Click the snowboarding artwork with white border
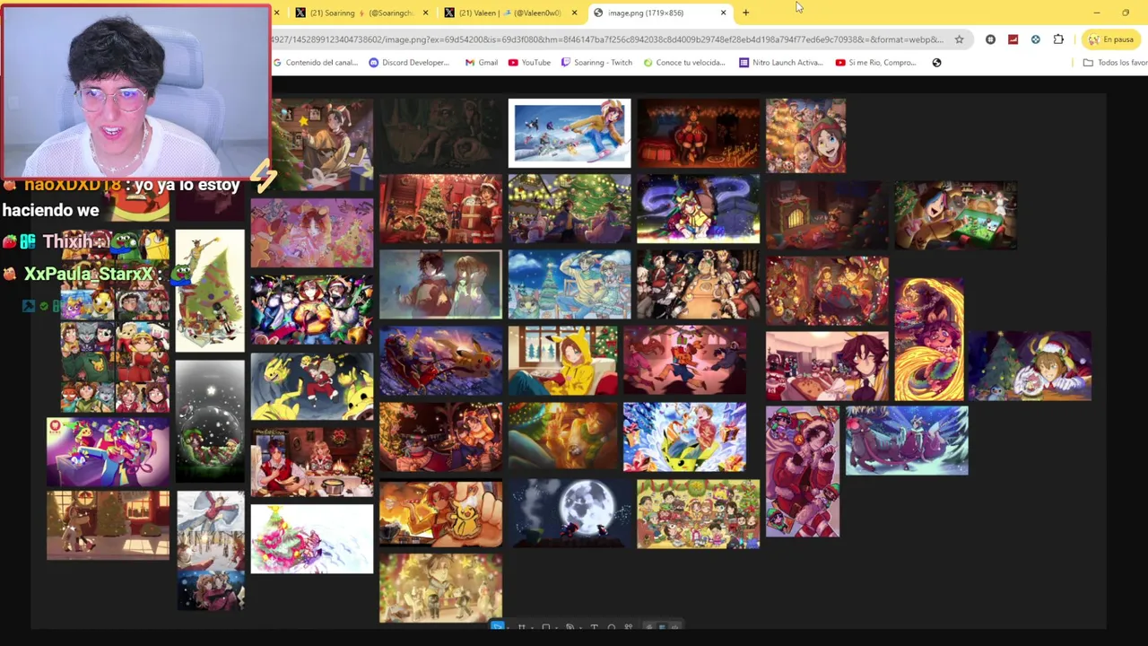The image size is (1148, 646). coord(570,134)
